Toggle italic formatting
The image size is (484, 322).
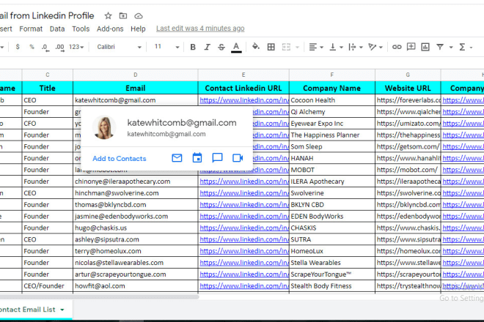[x=207, y=47]
